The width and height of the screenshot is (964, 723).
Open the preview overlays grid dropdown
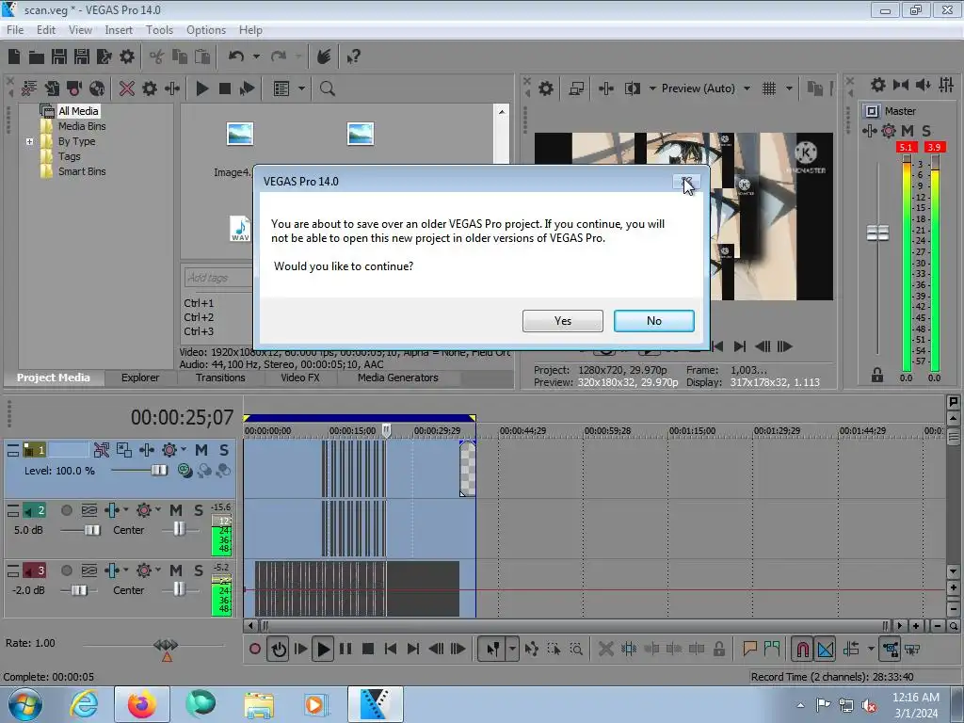click(x=789, y=88)
